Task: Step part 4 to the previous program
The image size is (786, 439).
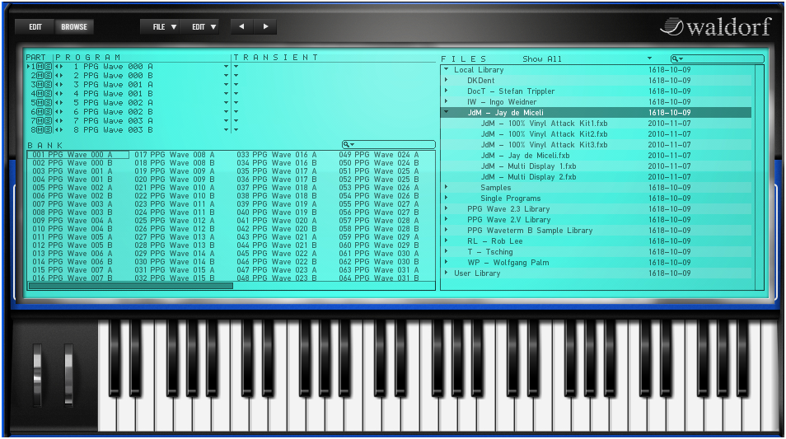Action: coord(57,94)
